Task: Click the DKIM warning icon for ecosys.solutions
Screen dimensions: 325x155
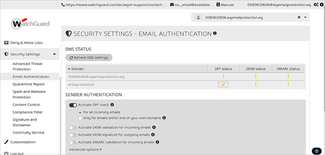Action: click(x=256, y=84)
